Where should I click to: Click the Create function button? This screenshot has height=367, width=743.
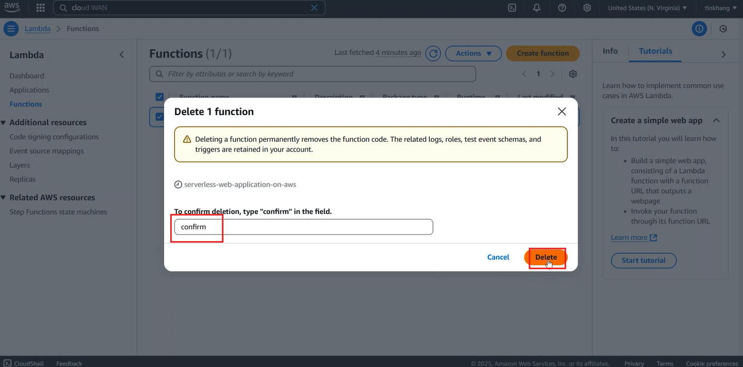(543, 53)
